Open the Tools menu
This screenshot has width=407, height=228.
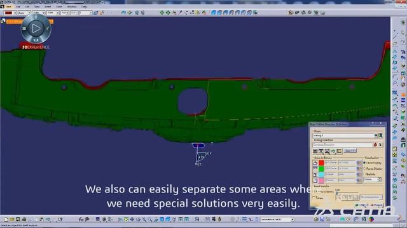coord(59,6)
